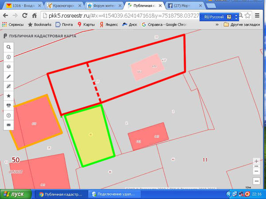Switch to the Красногорск browser tab

click(65, 7)
